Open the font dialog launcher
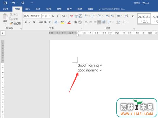The image size is (158, 118). (82, 28)
